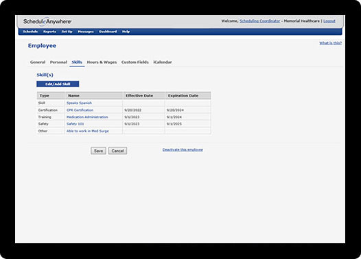
Task: Click the ScheduleAnywhere logo
Action: pos(47,22)
